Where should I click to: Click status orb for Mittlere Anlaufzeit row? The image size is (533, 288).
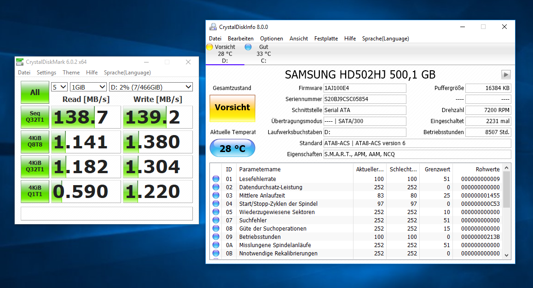click(x=216, y=195)
